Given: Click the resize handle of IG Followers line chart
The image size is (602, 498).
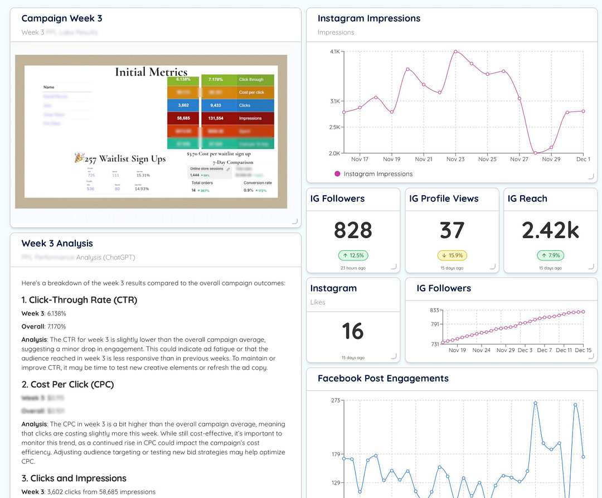Looking at the screenshot, I should click(591, 356).
